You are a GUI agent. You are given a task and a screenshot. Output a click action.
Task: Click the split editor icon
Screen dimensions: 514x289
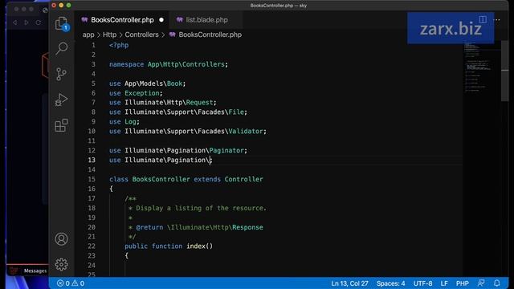483,19
